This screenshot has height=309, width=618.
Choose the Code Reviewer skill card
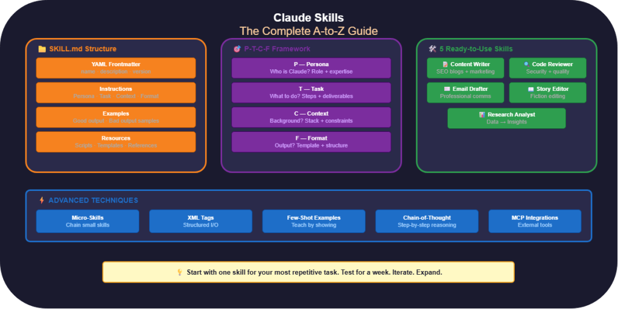point(548,68)
